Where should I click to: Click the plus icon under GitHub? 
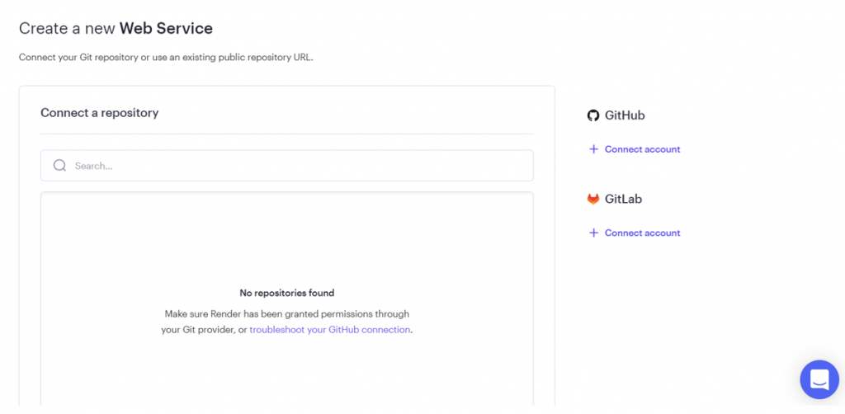click(x=592, y=149)
